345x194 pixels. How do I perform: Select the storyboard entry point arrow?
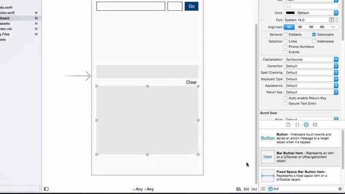pyautogui.click(x=77, y=76)
